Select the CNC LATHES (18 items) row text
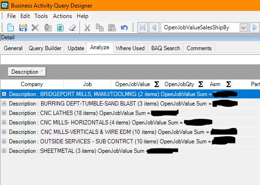The height and width of the screenshot is (185, 260). [x=79, y=113]
